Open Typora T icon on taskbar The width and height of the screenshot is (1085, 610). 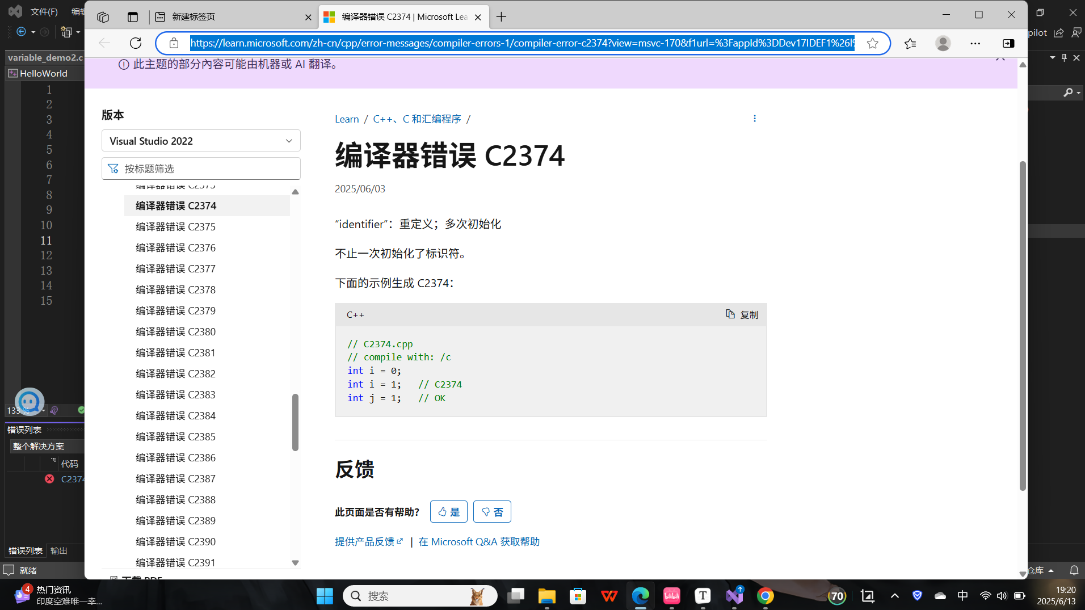(x=703, y=596)
